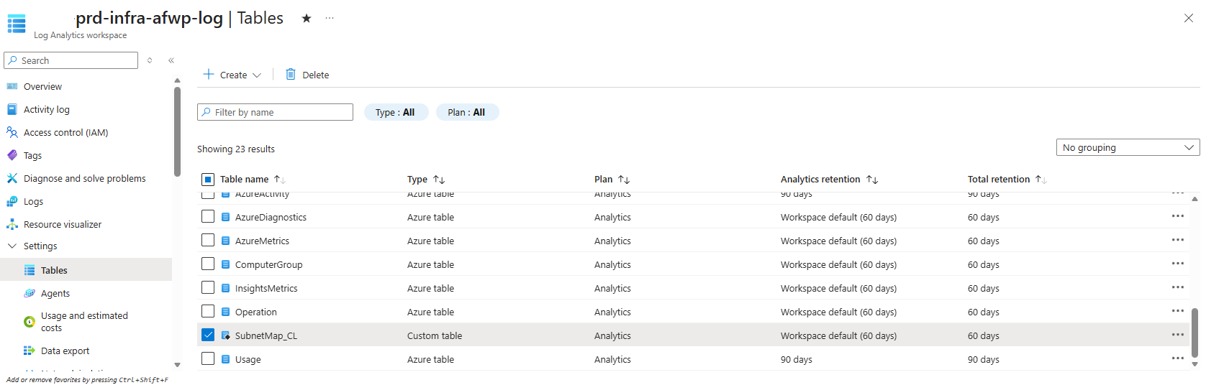This screenshot has height=385, width=1206.
Task: Click the Tags icon in sidebar
Action: 12,156
